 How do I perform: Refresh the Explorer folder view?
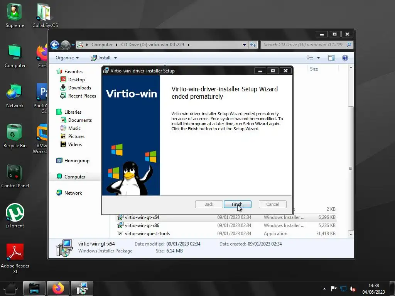[x=253, y=45]
